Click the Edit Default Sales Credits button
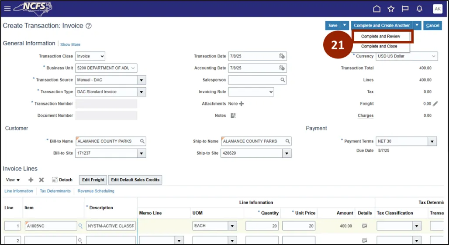 coord(135,180)
